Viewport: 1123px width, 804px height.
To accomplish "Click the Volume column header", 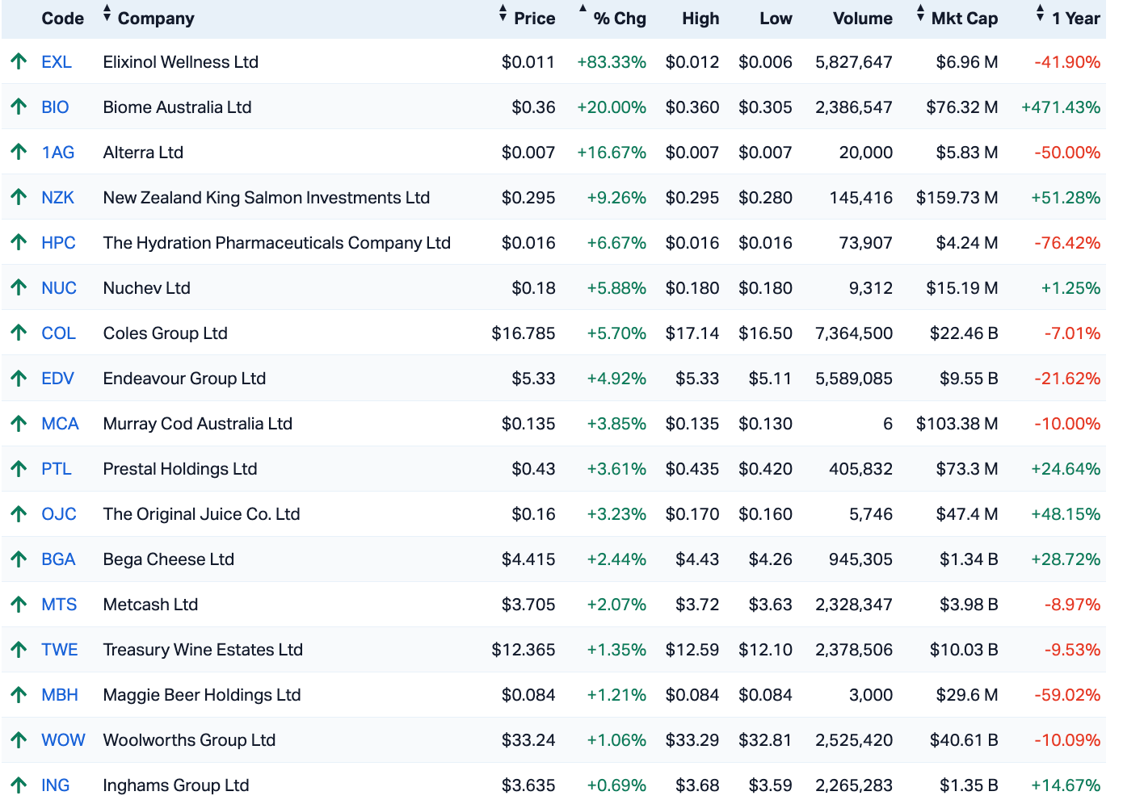I will pos(862,19).
